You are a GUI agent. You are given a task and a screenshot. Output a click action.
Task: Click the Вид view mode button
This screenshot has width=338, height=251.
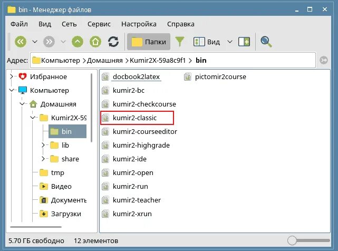point(207,42)
